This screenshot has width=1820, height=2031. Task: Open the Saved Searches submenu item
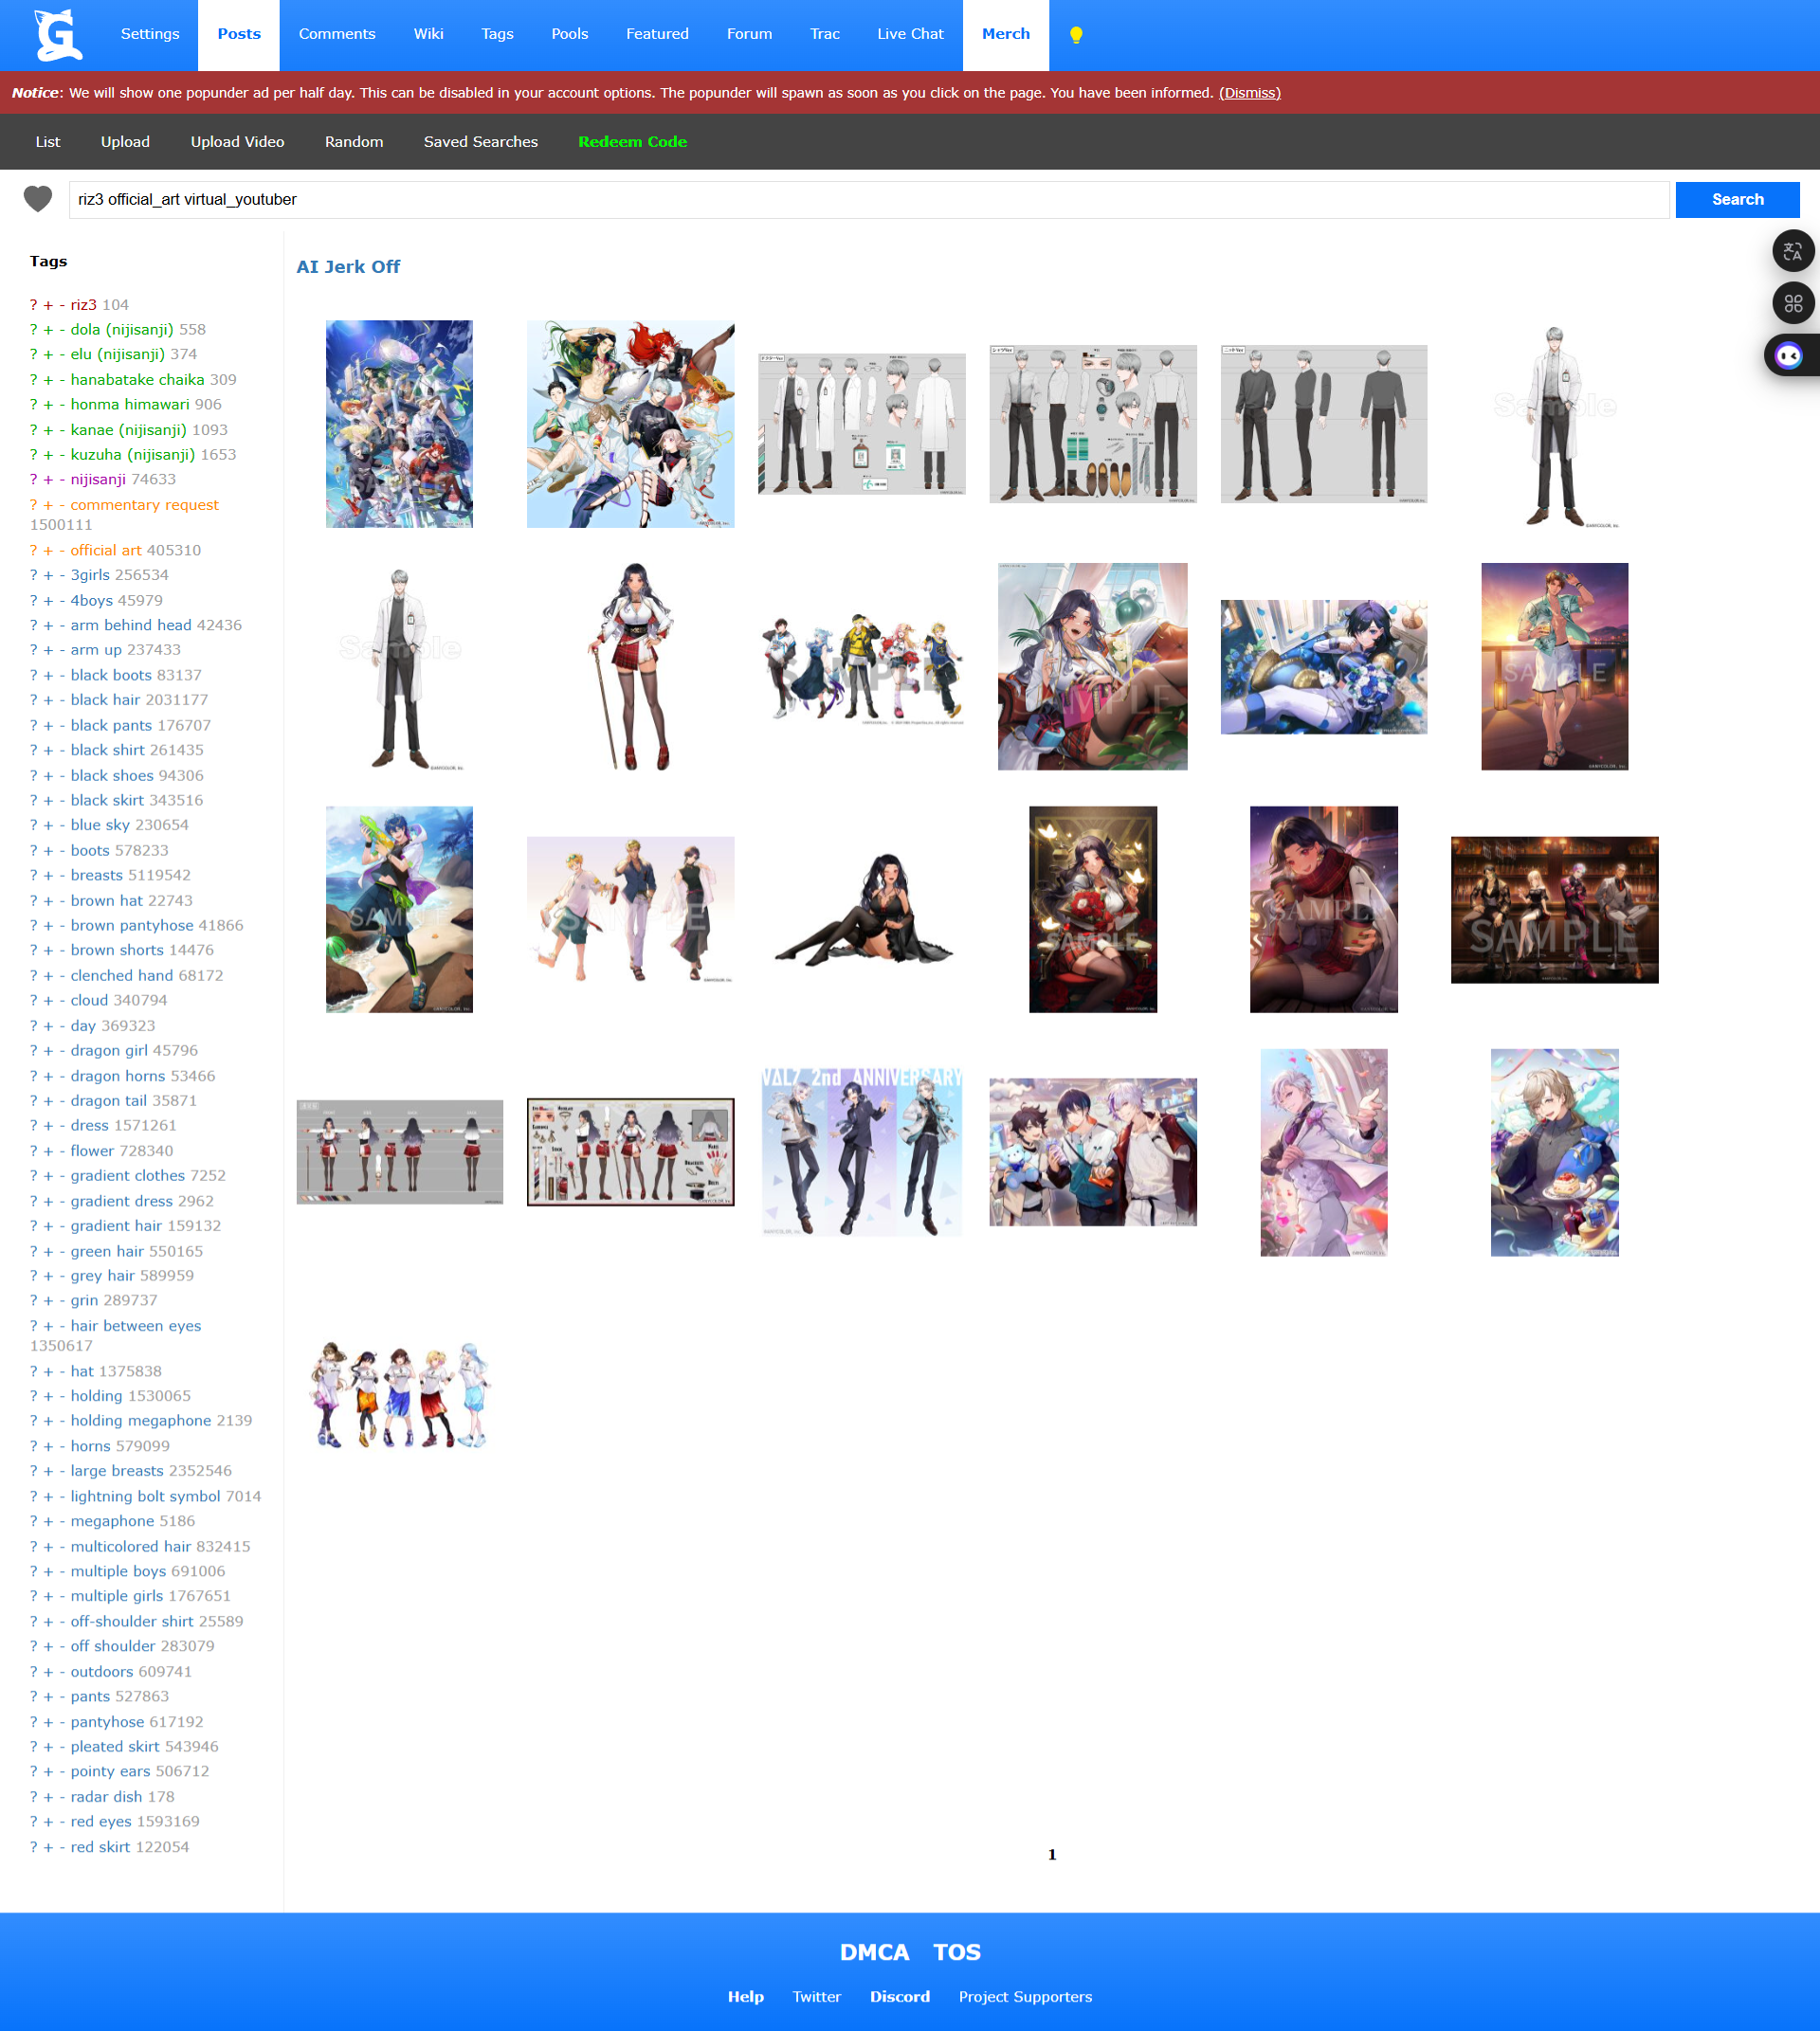click(480, 142)
